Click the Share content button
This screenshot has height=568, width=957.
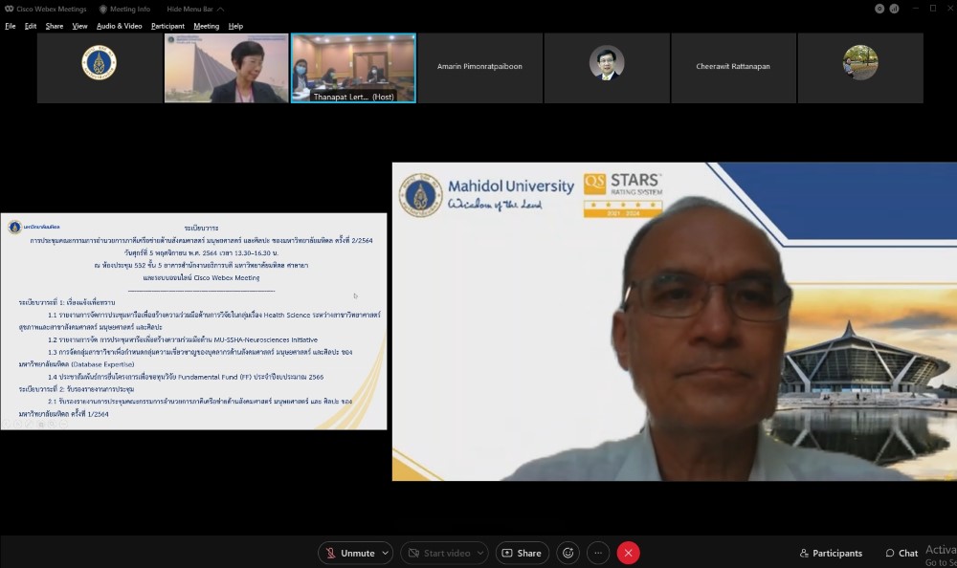[522, 553]
